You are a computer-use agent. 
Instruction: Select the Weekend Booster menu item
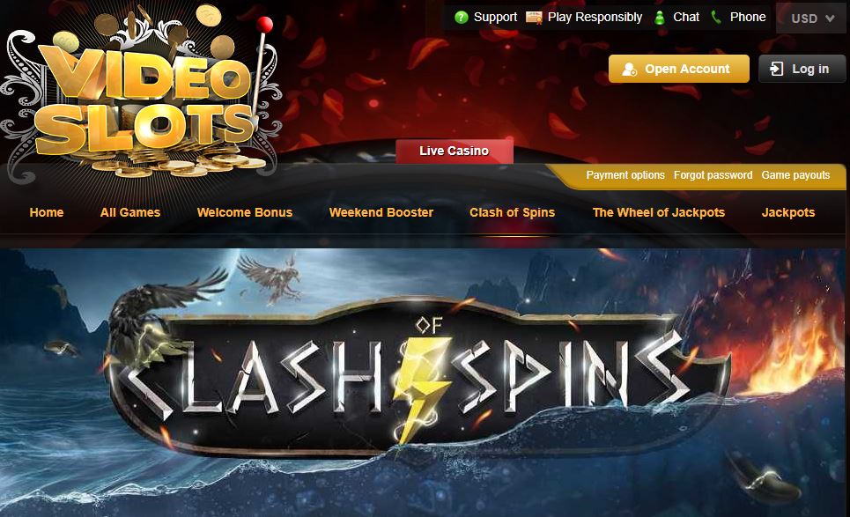(x=381, y=212)
